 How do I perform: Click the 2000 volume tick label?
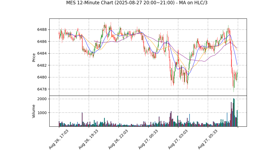[x=42, y=99]
